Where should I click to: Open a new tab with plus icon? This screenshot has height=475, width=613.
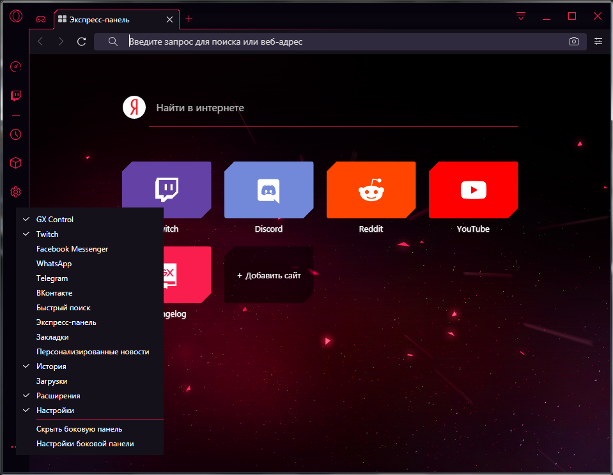pyautogui.click(x=189, y=19)
